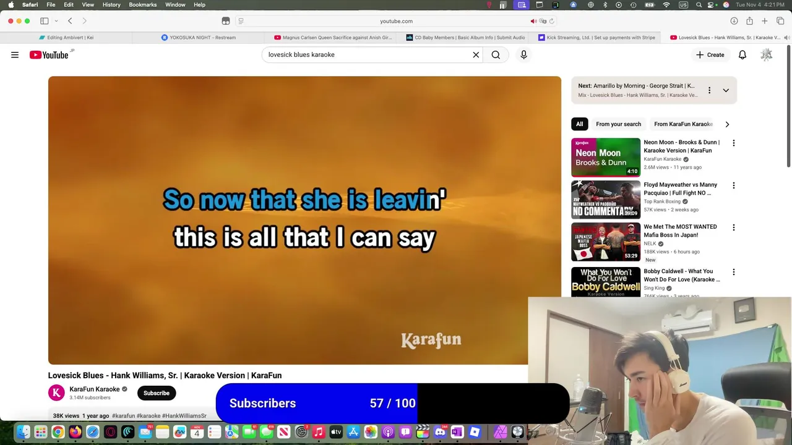Open more options for Neon Moon video
The width and height of the screenshot is (792, 445).
click(x=734, y=143)
